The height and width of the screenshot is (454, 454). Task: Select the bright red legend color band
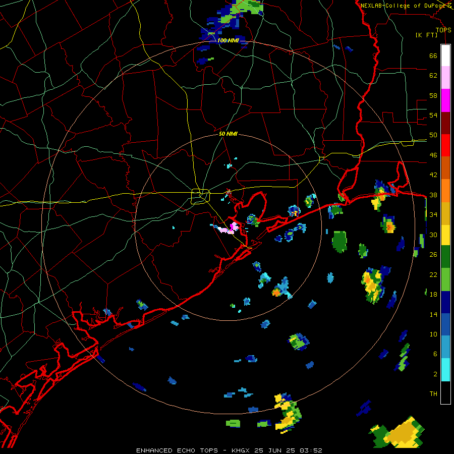pyautogui.click(x=445, y=145)
